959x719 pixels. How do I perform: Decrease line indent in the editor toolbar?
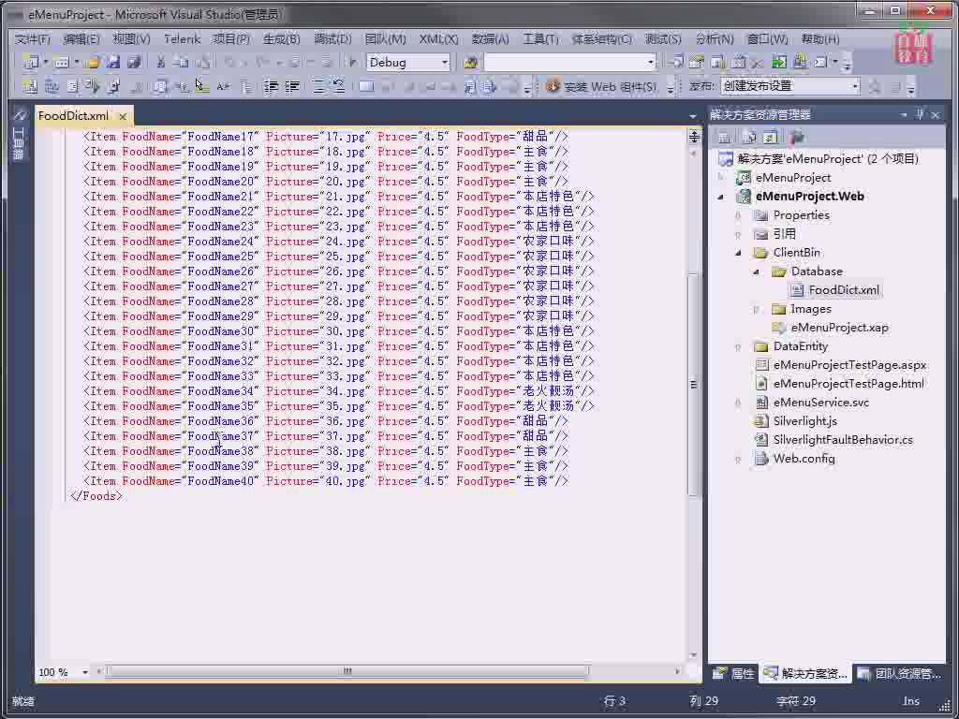[x=271, y=86]
